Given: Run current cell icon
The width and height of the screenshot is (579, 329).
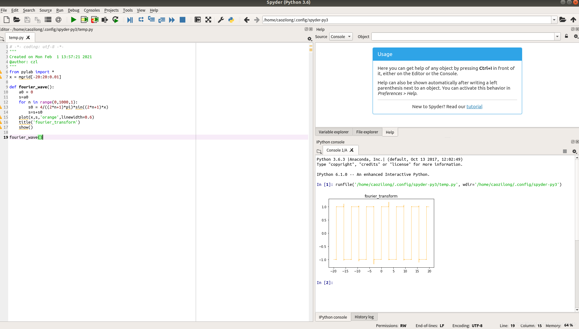Looking at the screenshot, I should click(84, 20).
